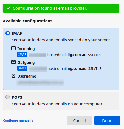The width and height of the screenshot is (124, 129).
Task: Click the IMAP option heading label
Action: point(17,33)
